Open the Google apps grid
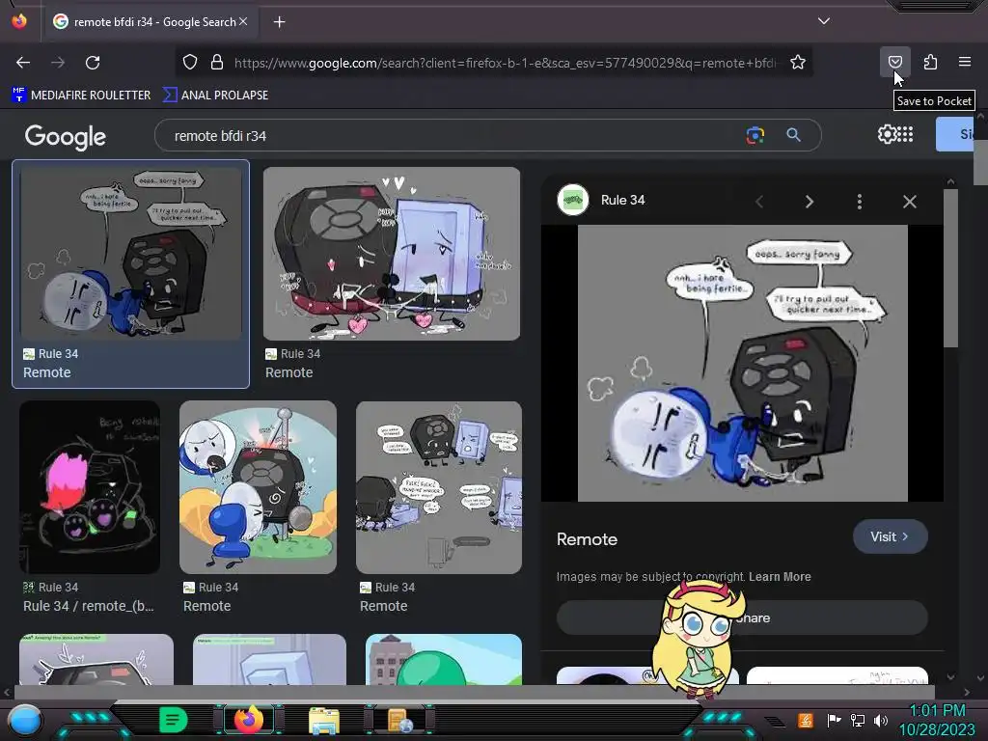The image size is (988, 741). 905,134
